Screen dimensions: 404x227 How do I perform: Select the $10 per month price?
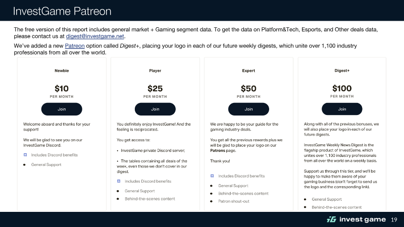tap(62, 88)
